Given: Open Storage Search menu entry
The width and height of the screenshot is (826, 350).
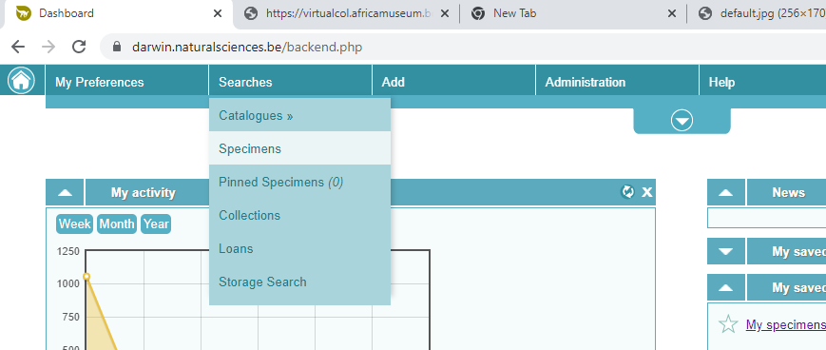Looking at the screenshot, I should pos(299,282).
